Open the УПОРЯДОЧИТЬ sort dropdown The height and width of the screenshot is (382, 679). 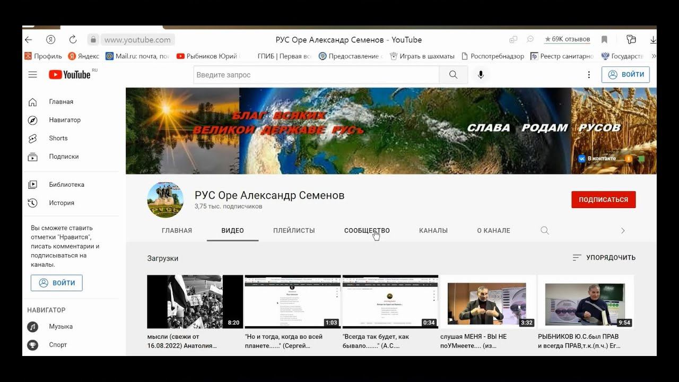click(x=604, y=258)
